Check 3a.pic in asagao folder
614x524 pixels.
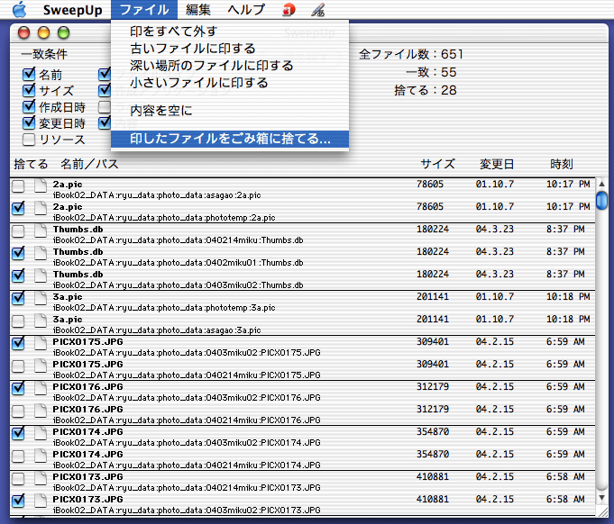(18, 321)
